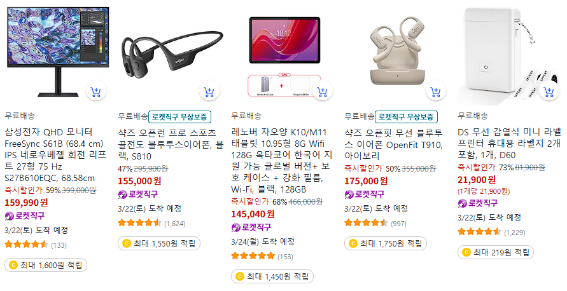Click 로켓직구 무상보증 badge on the OpenFit item
Viewport: 567px width, 291px height.
click(406, 117)
